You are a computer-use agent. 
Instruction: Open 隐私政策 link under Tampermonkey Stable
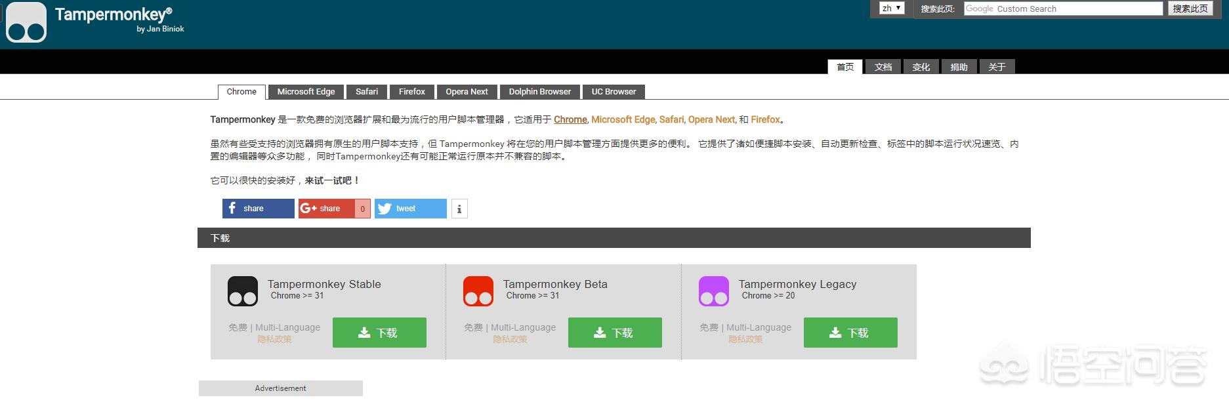click(274, 339)
